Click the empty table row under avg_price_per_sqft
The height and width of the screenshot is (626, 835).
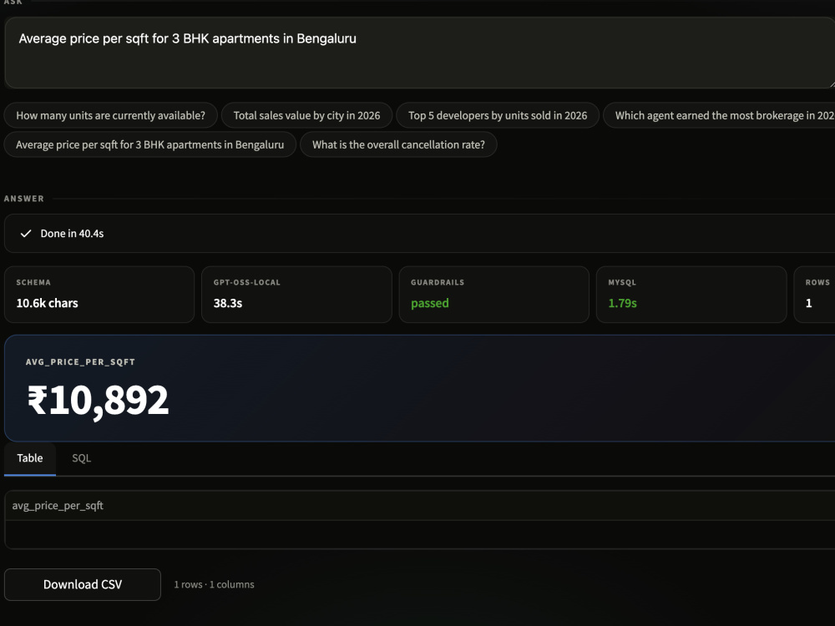point(420,534)
